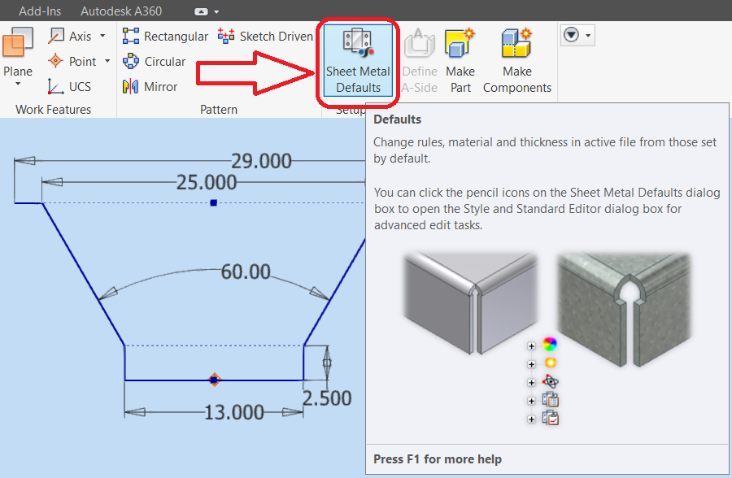The width and height of the screenshot is (732, 478).
Task: Expand the Point tool dropdown
Action: click(x=107, y=61)
